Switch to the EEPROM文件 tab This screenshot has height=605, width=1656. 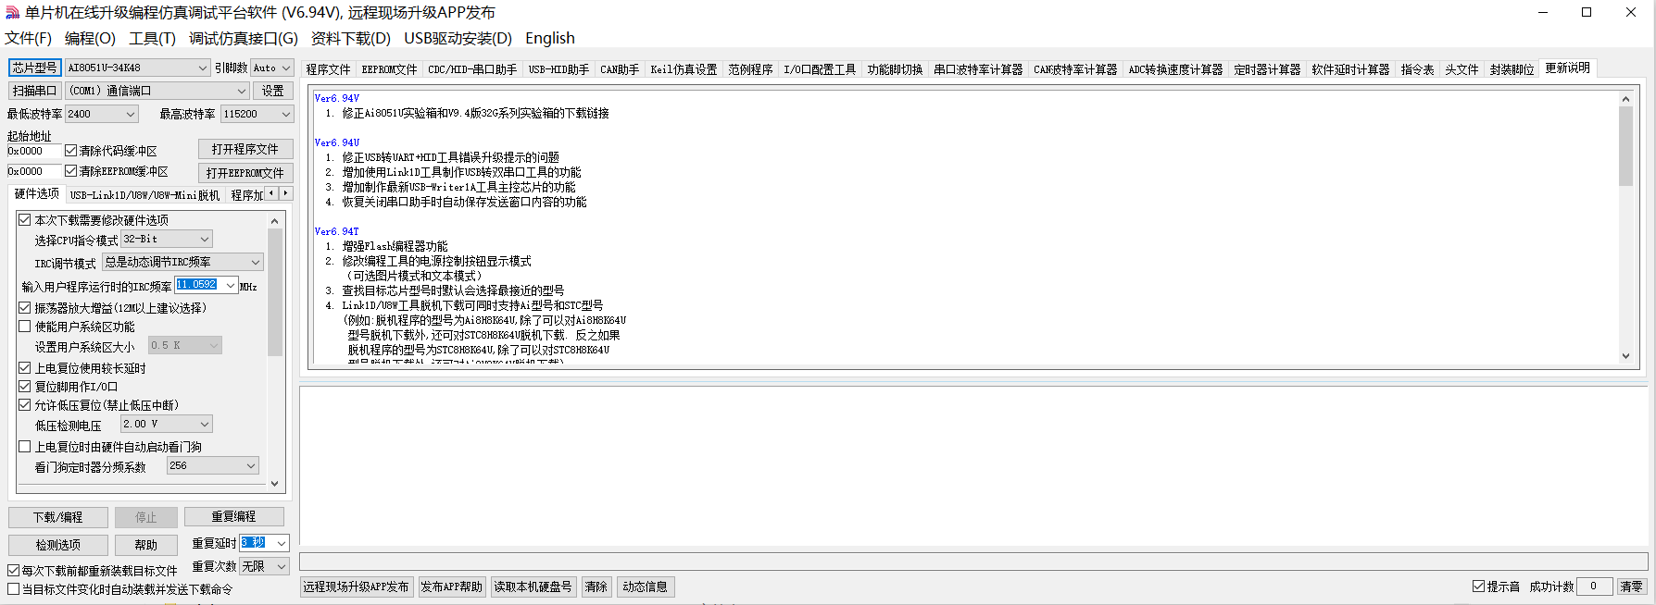[x=389, y=69]
